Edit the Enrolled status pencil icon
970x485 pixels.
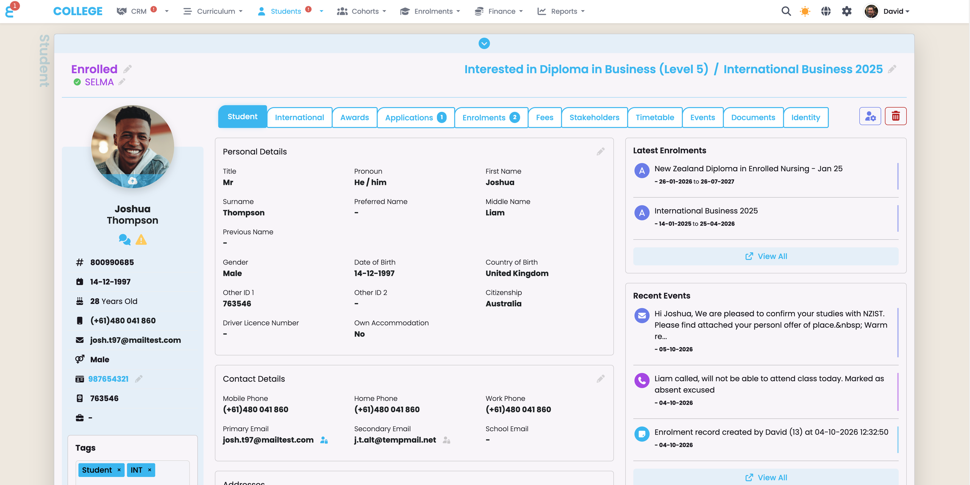[x=127, y=69]
